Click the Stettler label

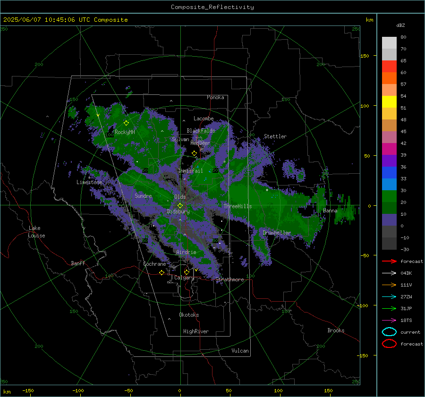275,136
